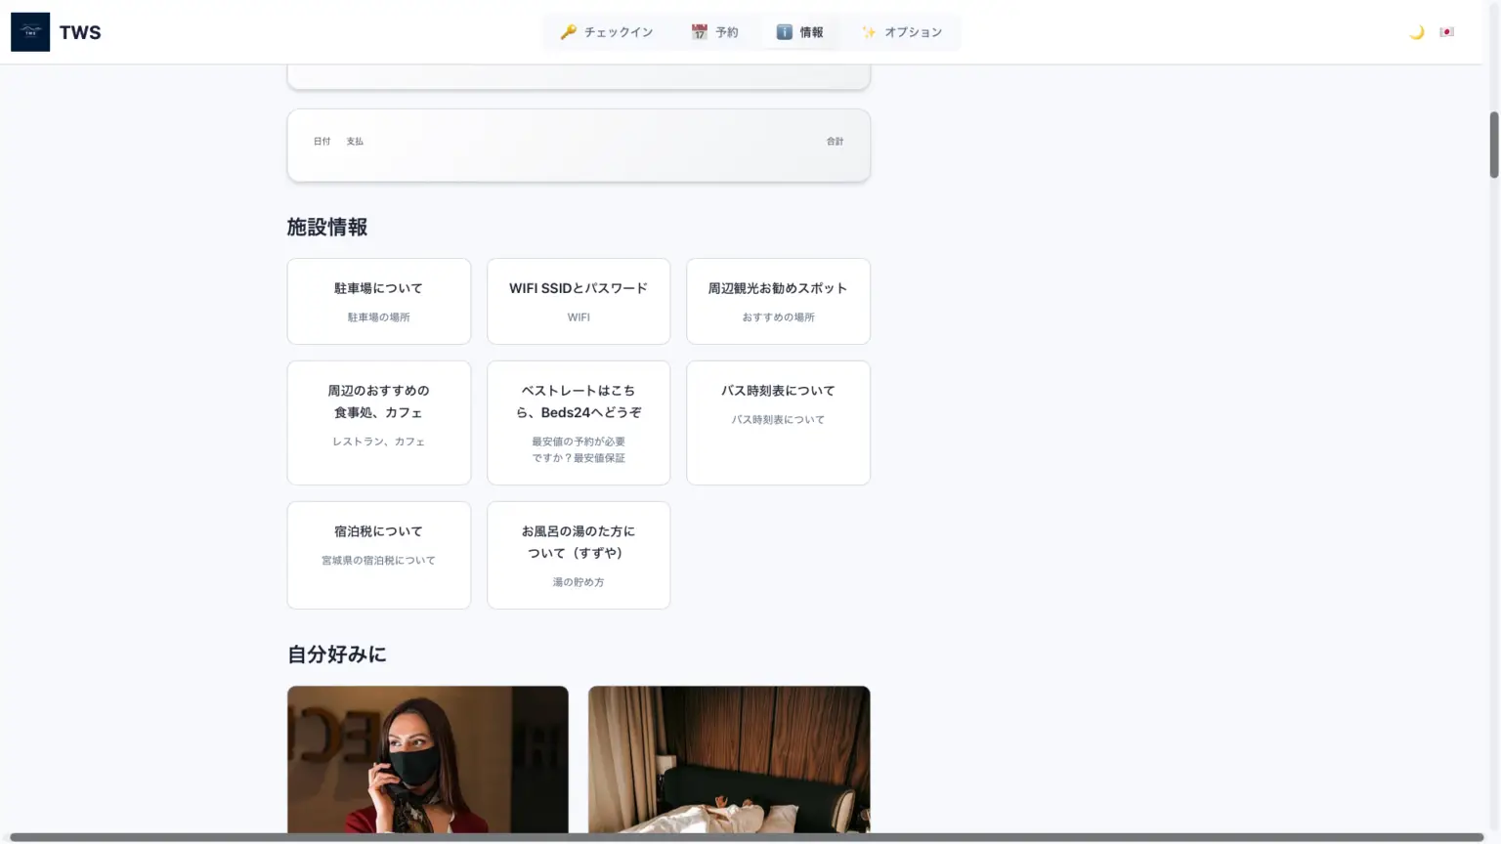
Task: Click the key icon for チェックイン
Action: point(568,32)
